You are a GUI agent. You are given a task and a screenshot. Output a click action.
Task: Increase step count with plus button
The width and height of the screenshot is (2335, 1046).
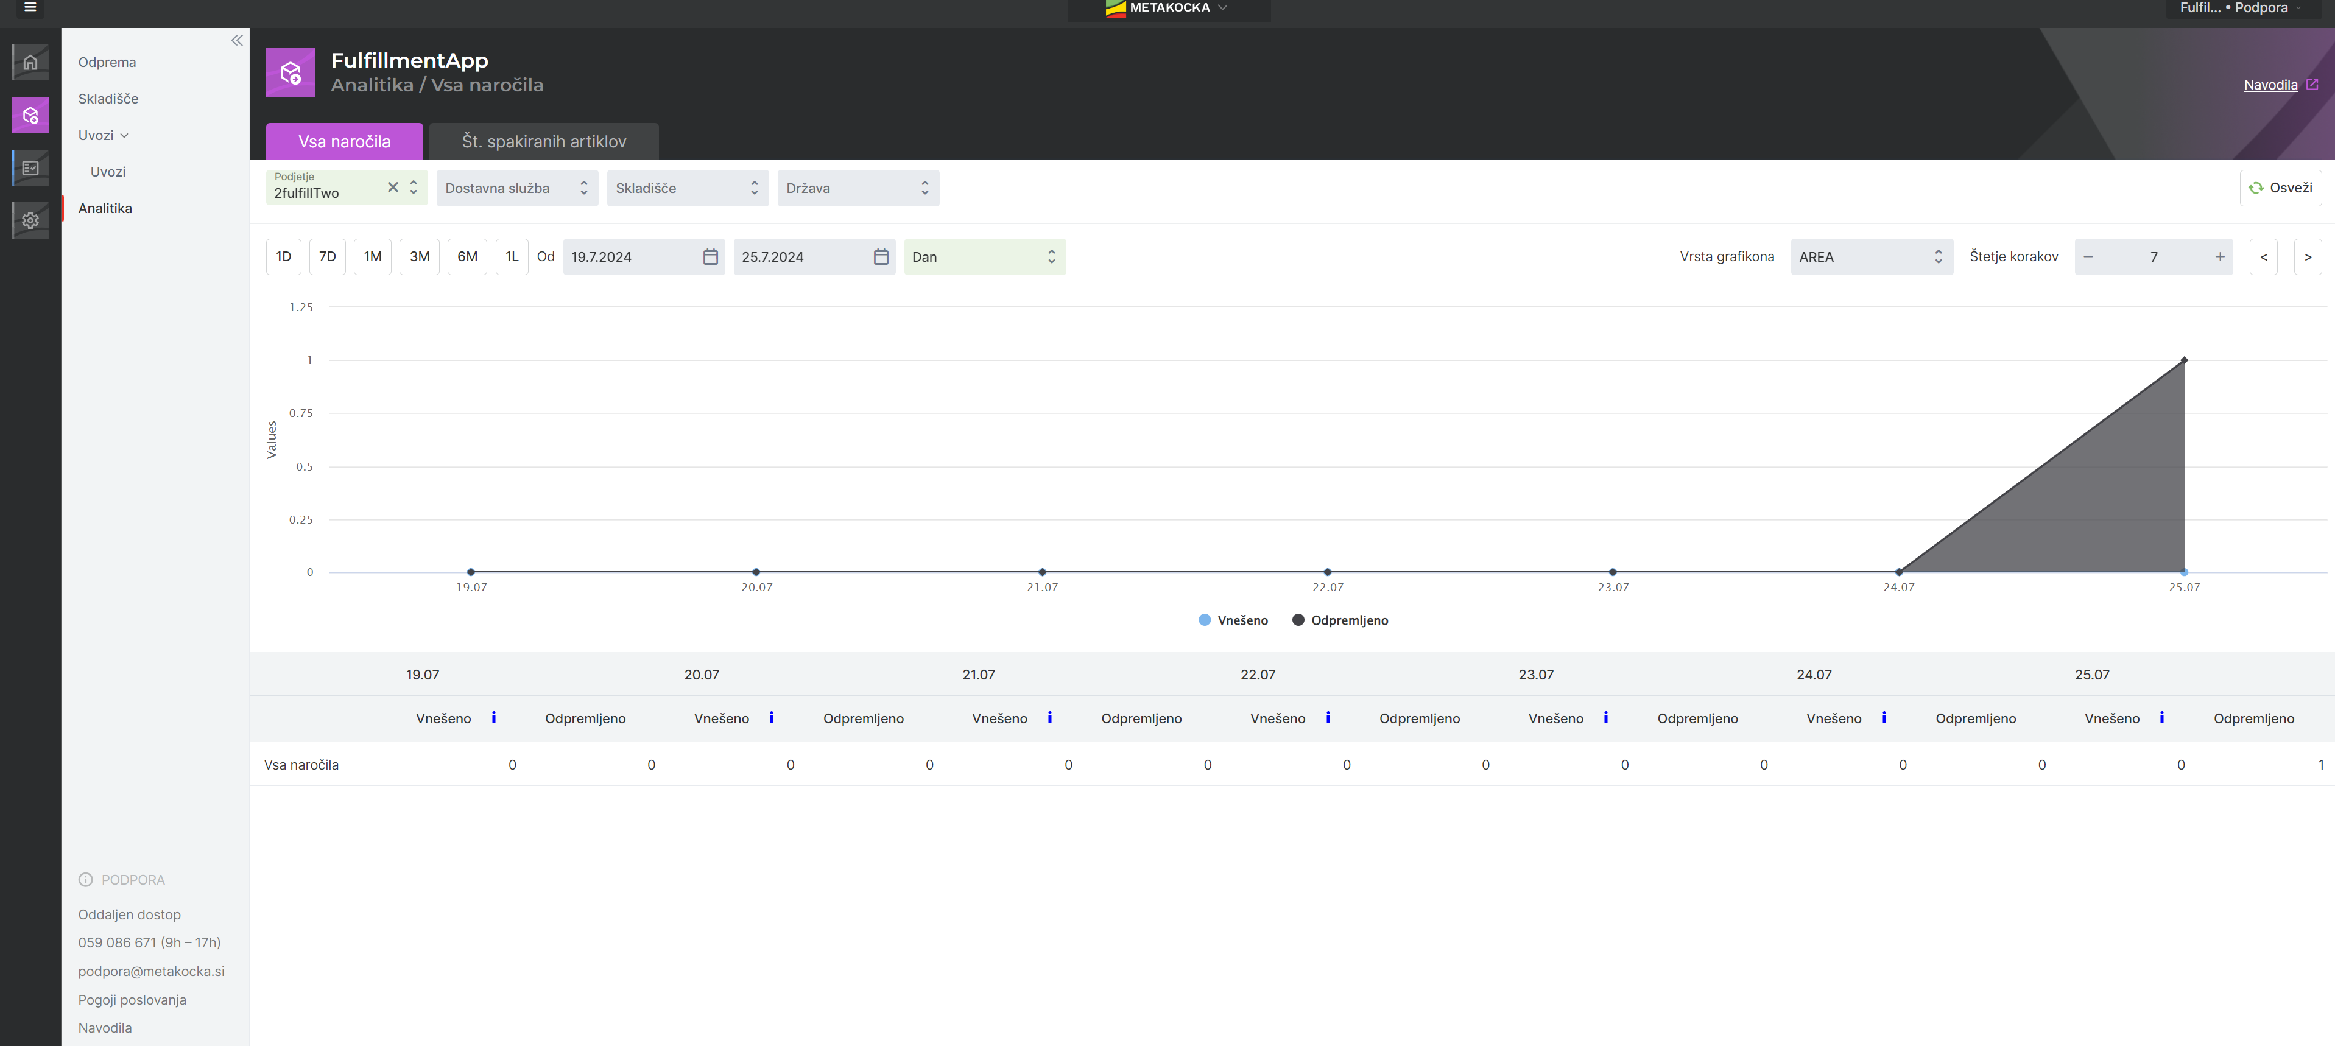pos(2219,256)
